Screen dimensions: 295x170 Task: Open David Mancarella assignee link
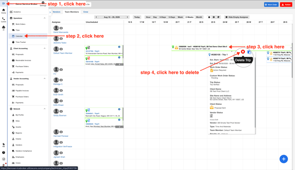pos(61,32)
